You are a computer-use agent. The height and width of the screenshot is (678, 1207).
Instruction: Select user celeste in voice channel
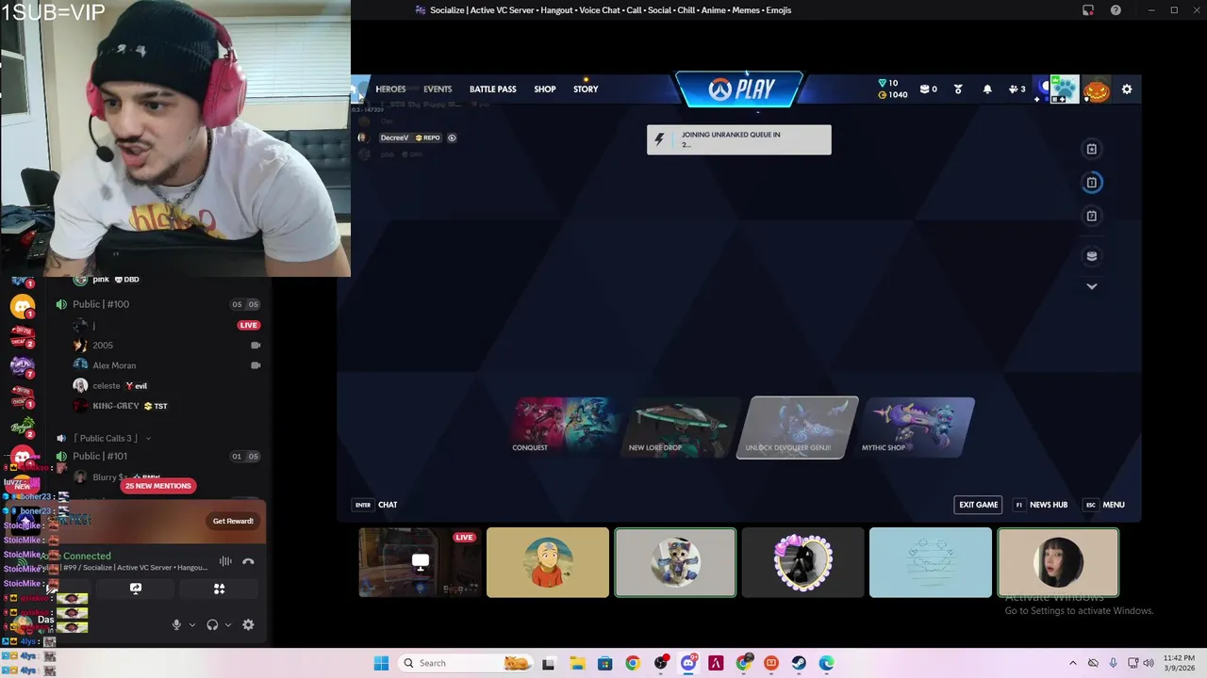point(107,385)
